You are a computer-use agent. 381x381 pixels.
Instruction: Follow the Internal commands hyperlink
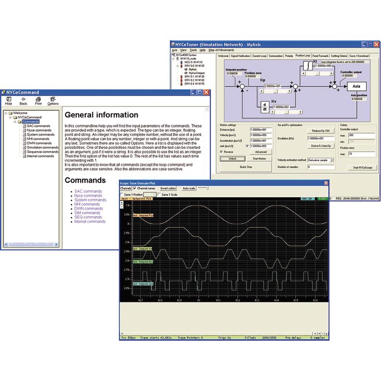tap(90, 222)
